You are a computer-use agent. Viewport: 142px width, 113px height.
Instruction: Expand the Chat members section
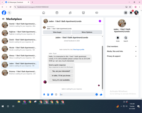coord(122,46)
